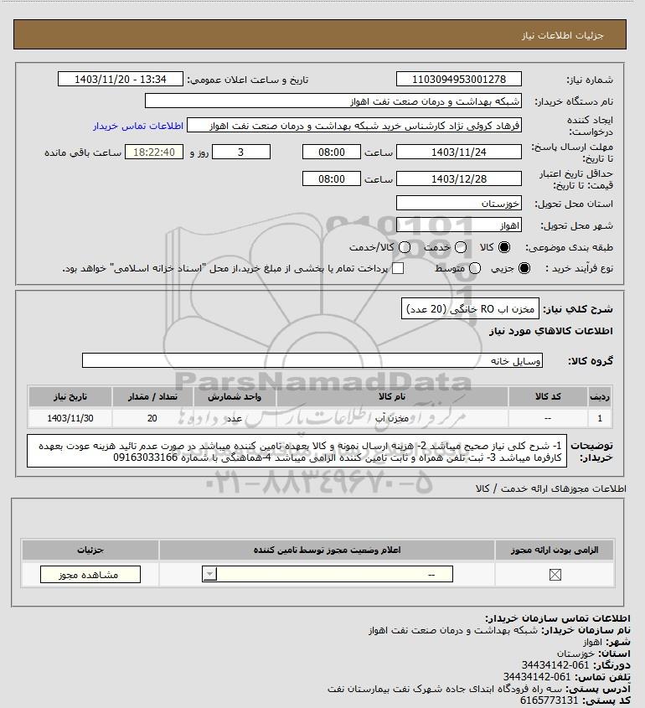Screen dimensions: 645x708
Task: Click the اهواز delivery city field
Action: 458,225
